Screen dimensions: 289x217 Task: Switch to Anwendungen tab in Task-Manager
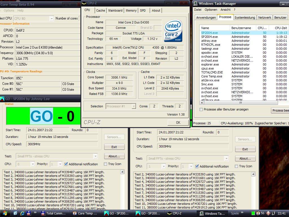[x=206, y=18]
